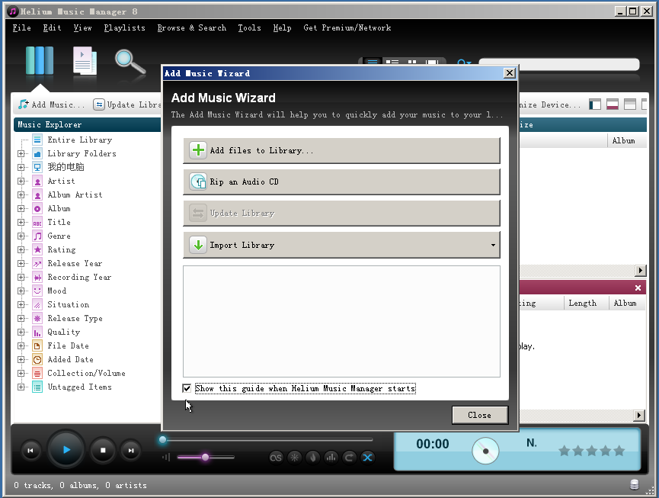
Task: Open the Playlists menu
Action: point(124,27)
